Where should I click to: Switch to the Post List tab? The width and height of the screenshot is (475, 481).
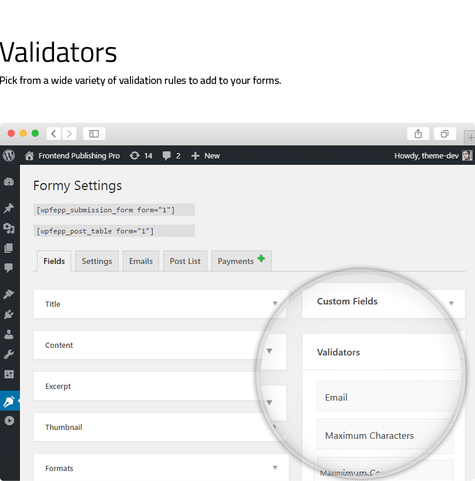tap(185, 261)
